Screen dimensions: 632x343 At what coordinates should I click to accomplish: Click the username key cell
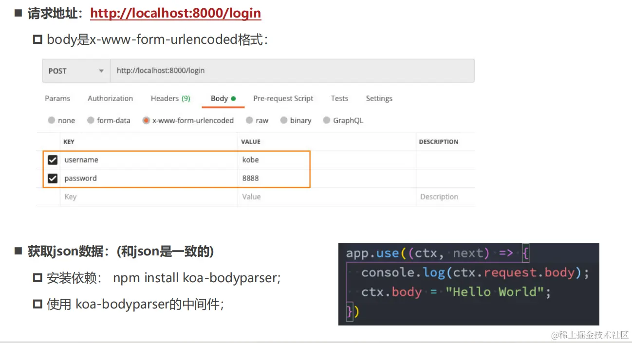(149, 160)
